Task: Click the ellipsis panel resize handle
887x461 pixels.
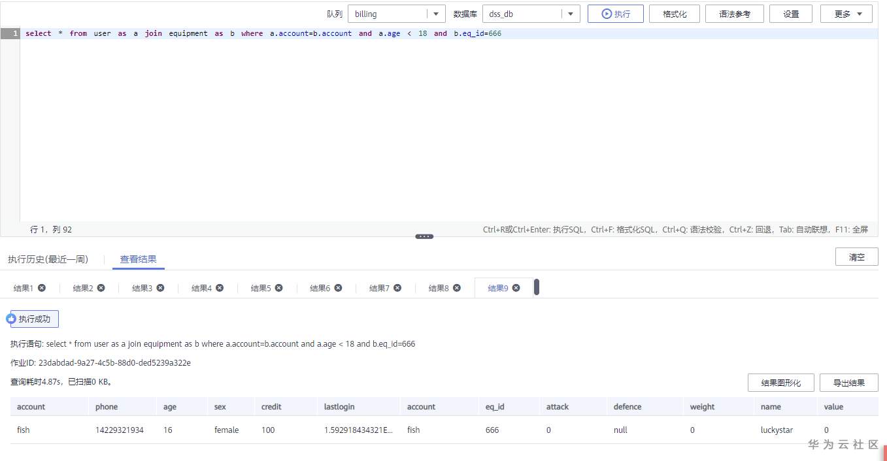Action: coord(424,236)
